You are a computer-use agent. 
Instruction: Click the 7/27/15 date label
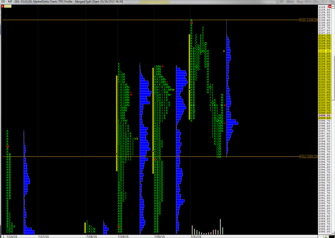(43, 237)
